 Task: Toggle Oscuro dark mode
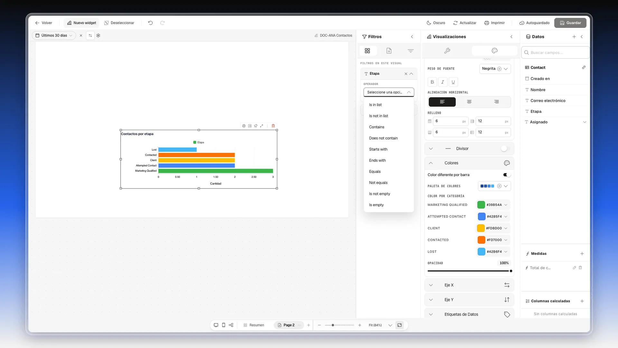(436, 23)
